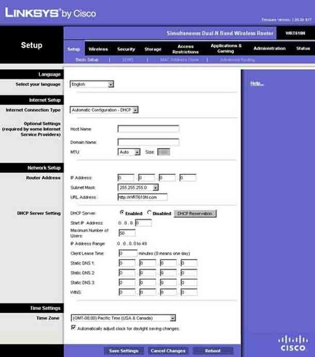Open the Internet Connection Type dropdown
This screenshot has width=315, height=357.
[104, 110]
